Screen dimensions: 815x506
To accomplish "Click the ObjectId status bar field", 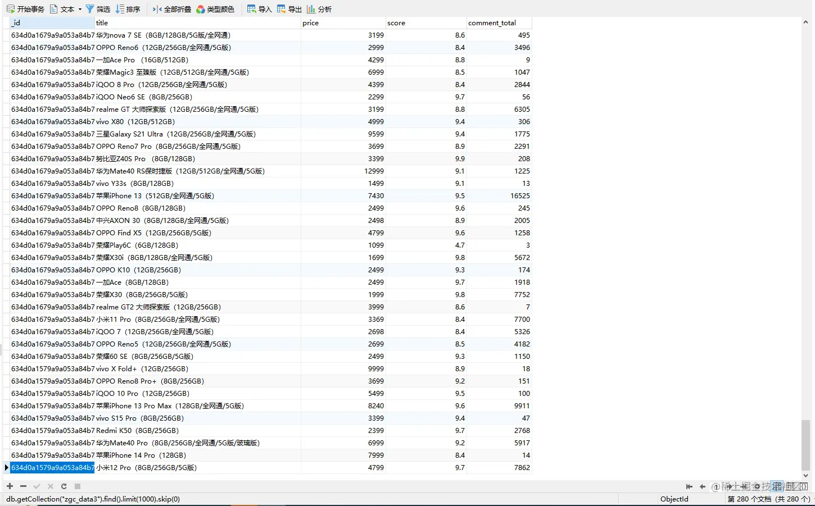I will (674, 499).
